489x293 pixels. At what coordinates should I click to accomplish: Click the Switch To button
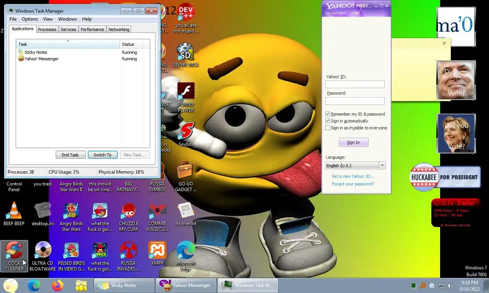(102, 155)
